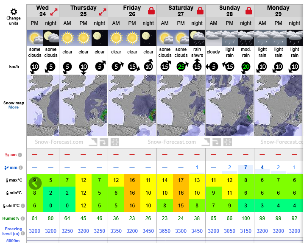This screenshot has width=304, height=243.
Task: Click the red lock on Sunday 28
Action: coord(249,11)
